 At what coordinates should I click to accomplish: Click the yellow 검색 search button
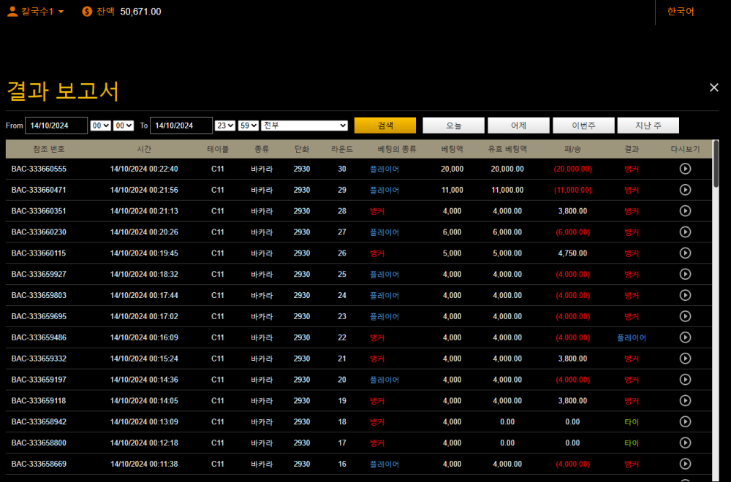[x=385, y=126]
